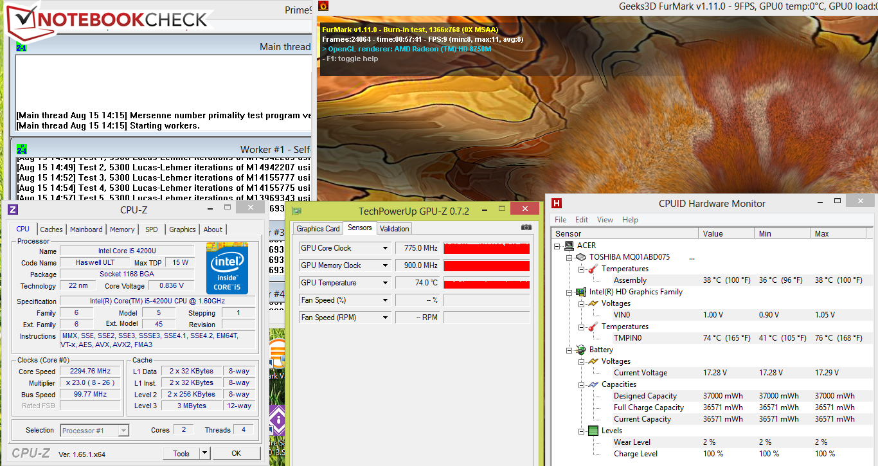Collapse the Capacities tree node
The width and height of the screenshot is (878, 466).
pyautogui.click(x=581, y=384)
